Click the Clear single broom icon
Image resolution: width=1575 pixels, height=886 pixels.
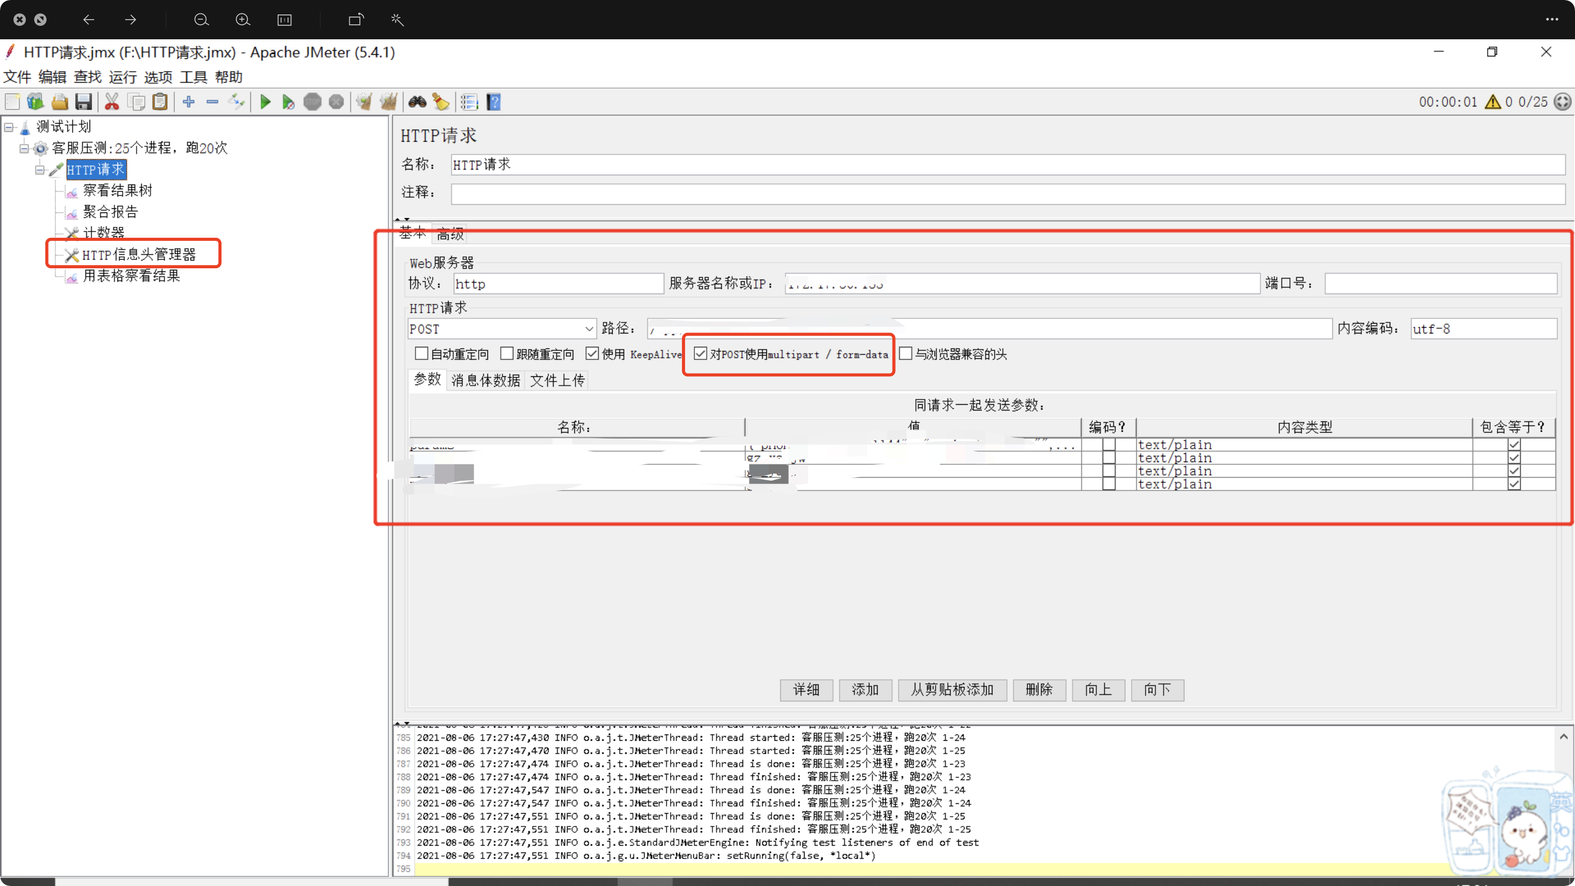pos(364,101)
